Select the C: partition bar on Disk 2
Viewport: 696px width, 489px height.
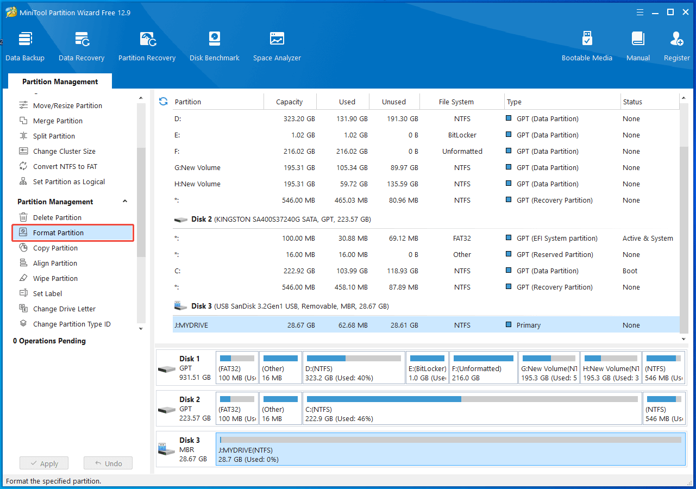tap(472, 409)
